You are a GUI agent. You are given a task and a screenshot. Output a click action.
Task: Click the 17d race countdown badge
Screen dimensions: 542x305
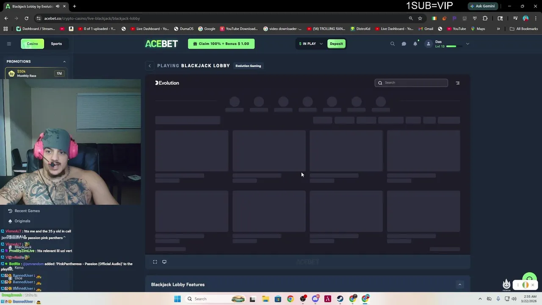tap(59, 73)
